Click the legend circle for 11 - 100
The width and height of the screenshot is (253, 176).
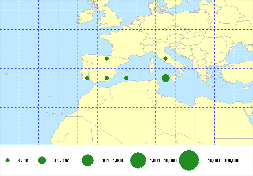42,161
